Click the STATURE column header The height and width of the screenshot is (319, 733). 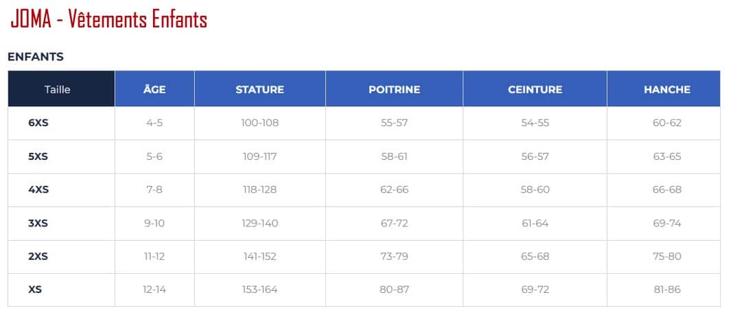point(260,89)
